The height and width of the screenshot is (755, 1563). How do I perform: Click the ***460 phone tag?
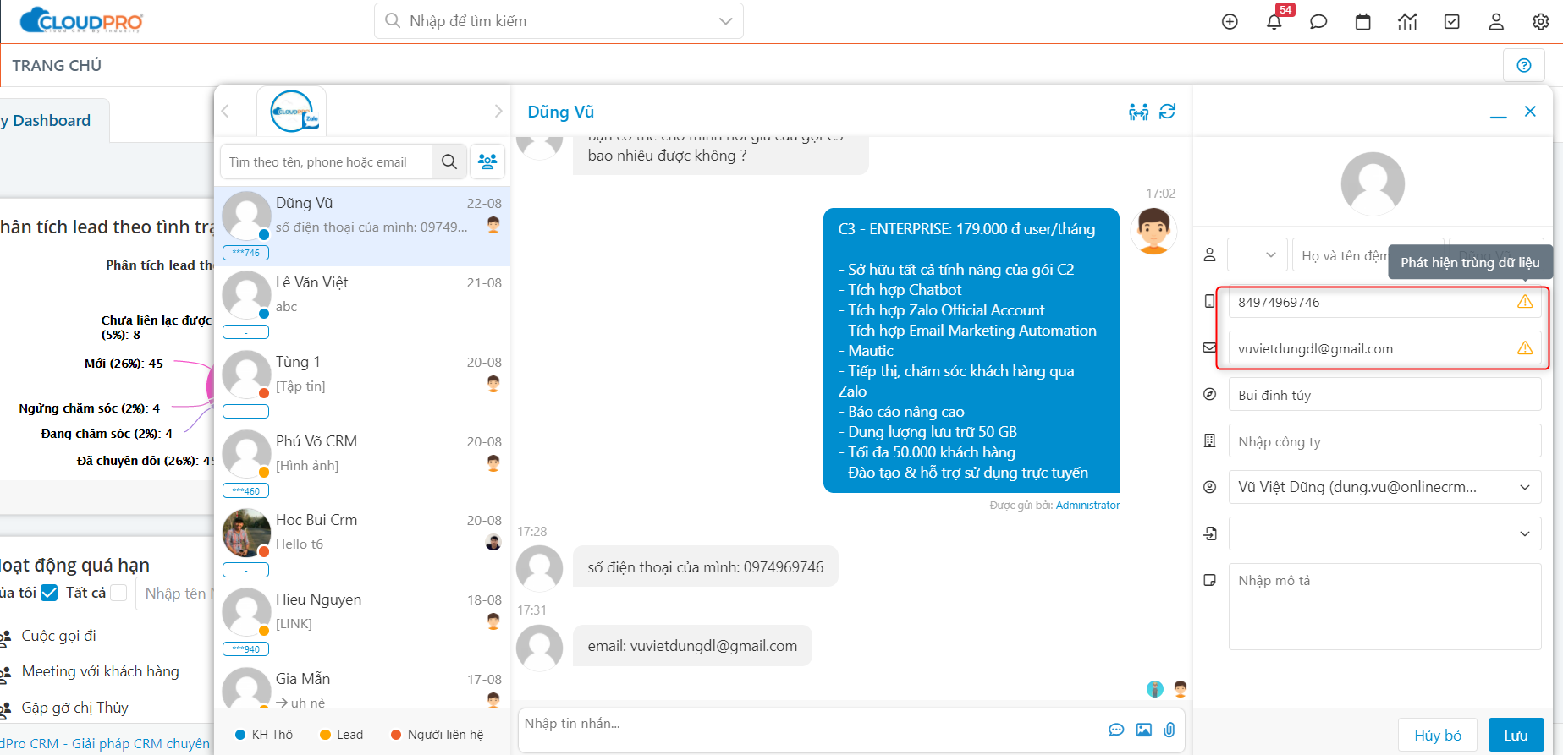tap(245, 491)
